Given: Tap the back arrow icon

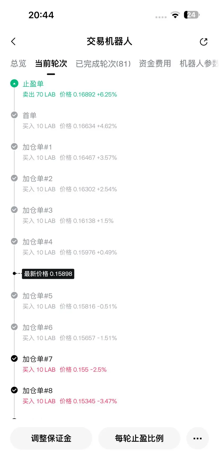Looking at the screenshot, I should (13, 42).
